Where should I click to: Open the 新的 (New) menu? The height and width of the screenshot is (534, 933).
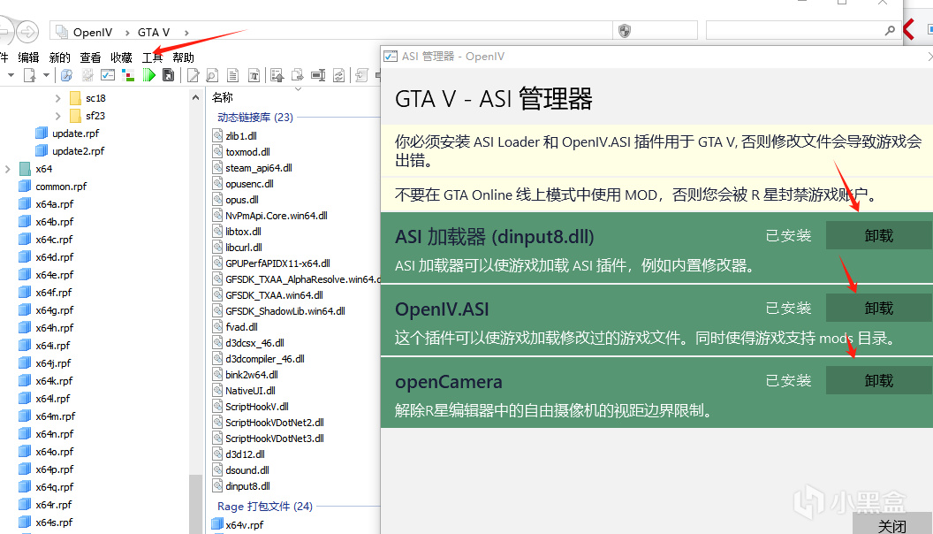pos(59,57)
